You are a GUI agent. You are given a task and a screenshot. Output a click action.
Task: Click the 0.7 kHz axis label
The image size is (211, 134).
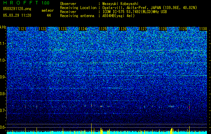tap(2, 111)
